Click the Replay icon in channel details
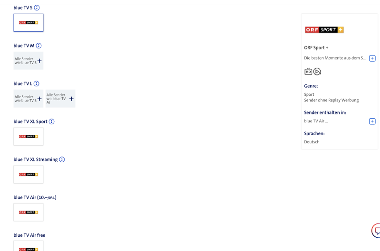 click(x=317, y=72)
